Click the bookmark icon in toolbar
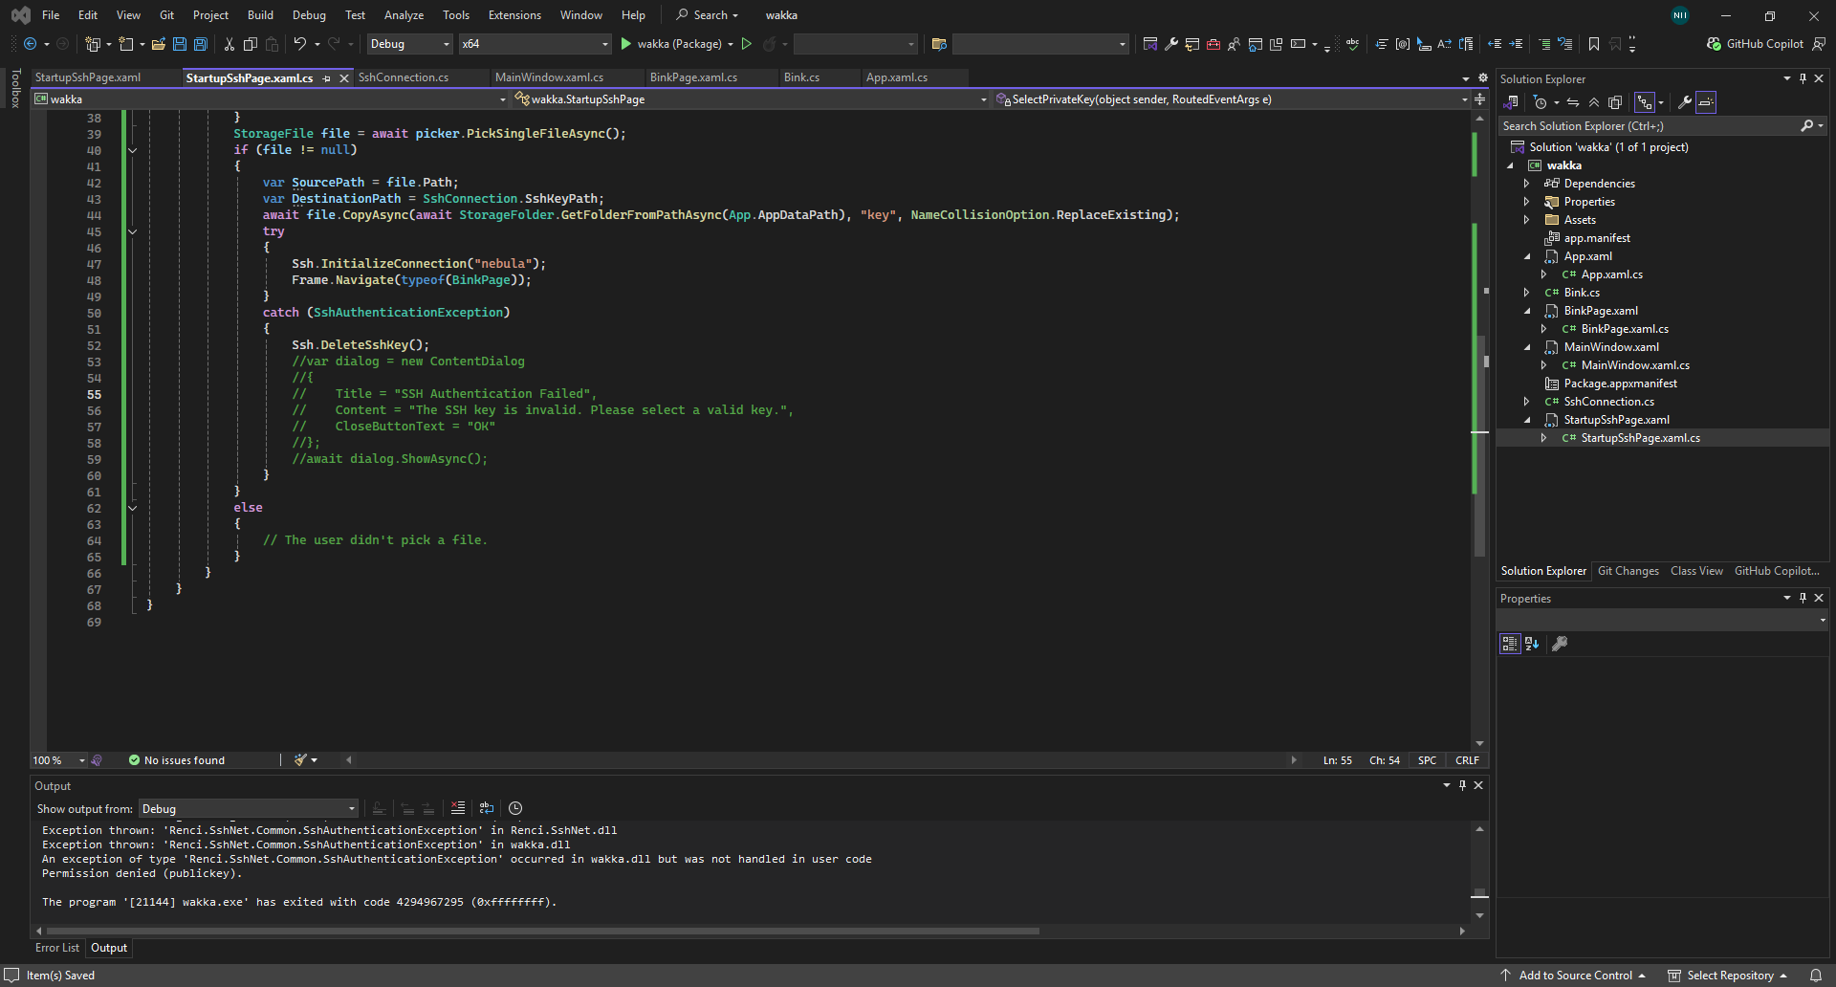 [1593, 44]
